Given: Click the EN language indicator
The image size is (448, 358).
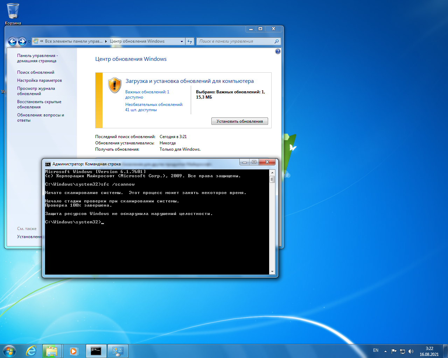Looking at the screenshot, I should tap(376, 350).
